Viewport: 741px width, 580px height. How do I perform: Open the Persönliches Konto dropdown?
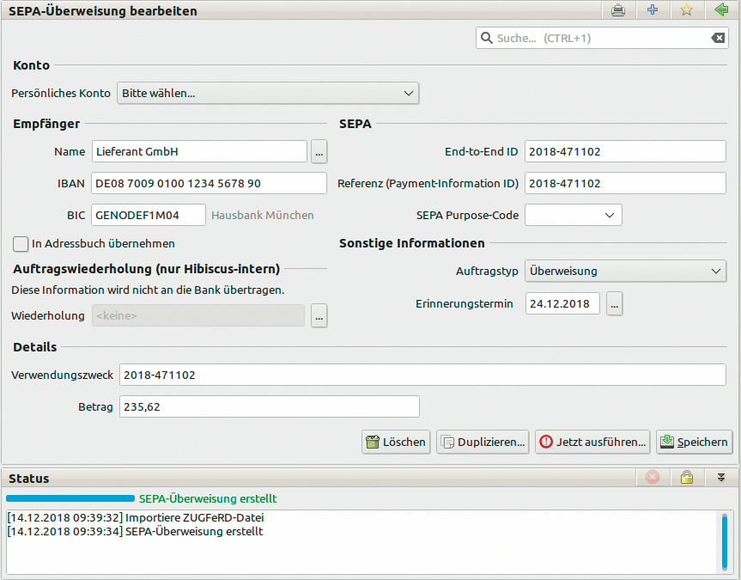[267, 93]
